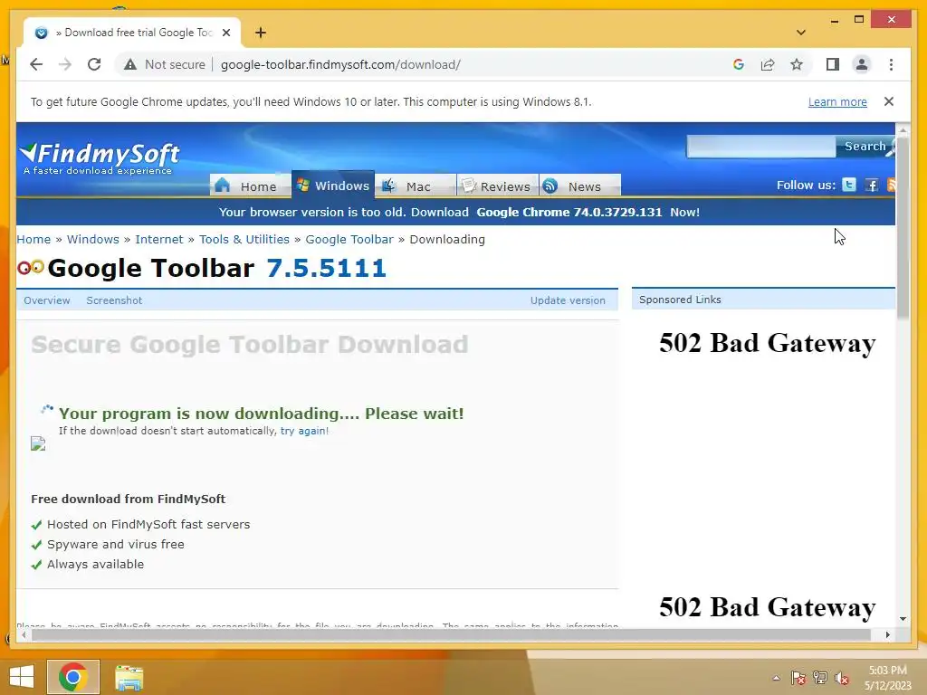Click the scroll left arrow
Image resolution: width=927 pixels, height=695 pixels.
[x=24, y=634]
